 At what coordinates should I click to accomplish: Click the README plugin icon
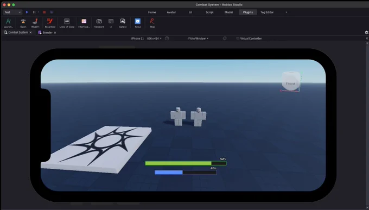coord(35,23)
